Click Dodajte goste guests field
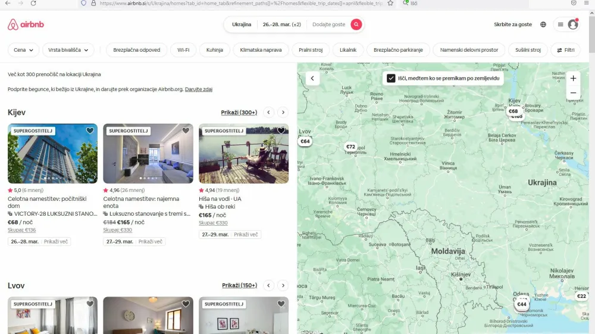The image size is (595, 334). tap(328, 24)
